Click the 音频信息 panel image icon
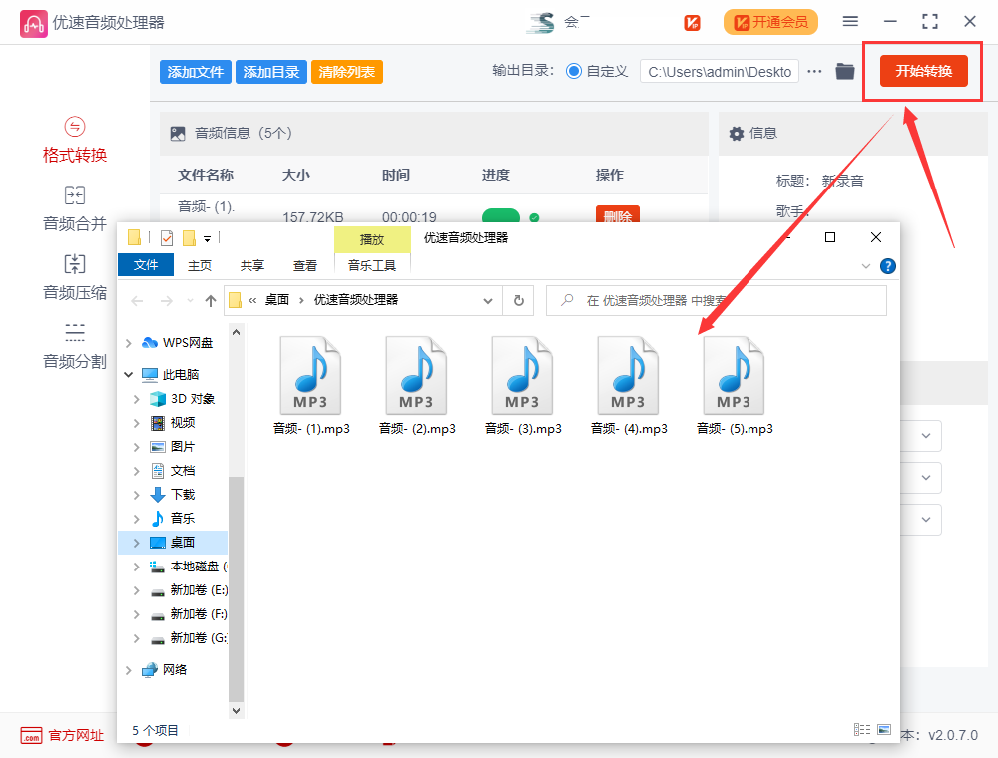 coord(178,133)
